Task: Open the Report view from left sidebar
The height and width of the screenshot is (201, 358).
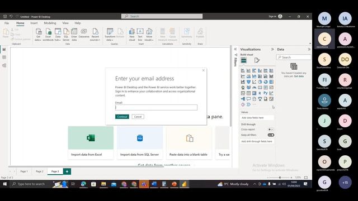Action: [4, 50]
